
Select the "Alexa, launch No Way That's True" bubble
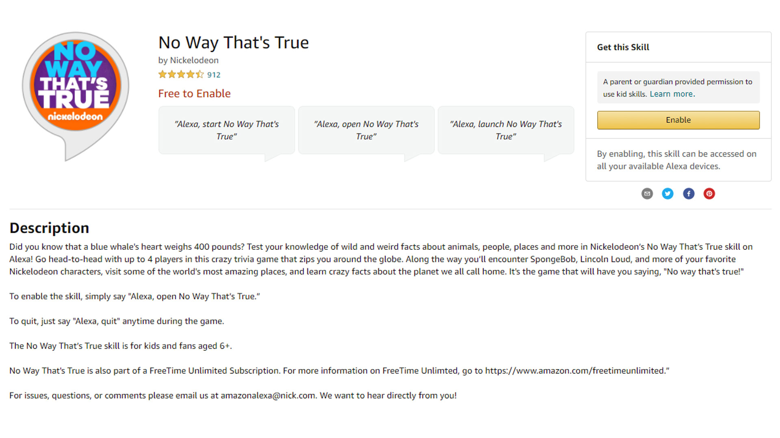[506, 130]
